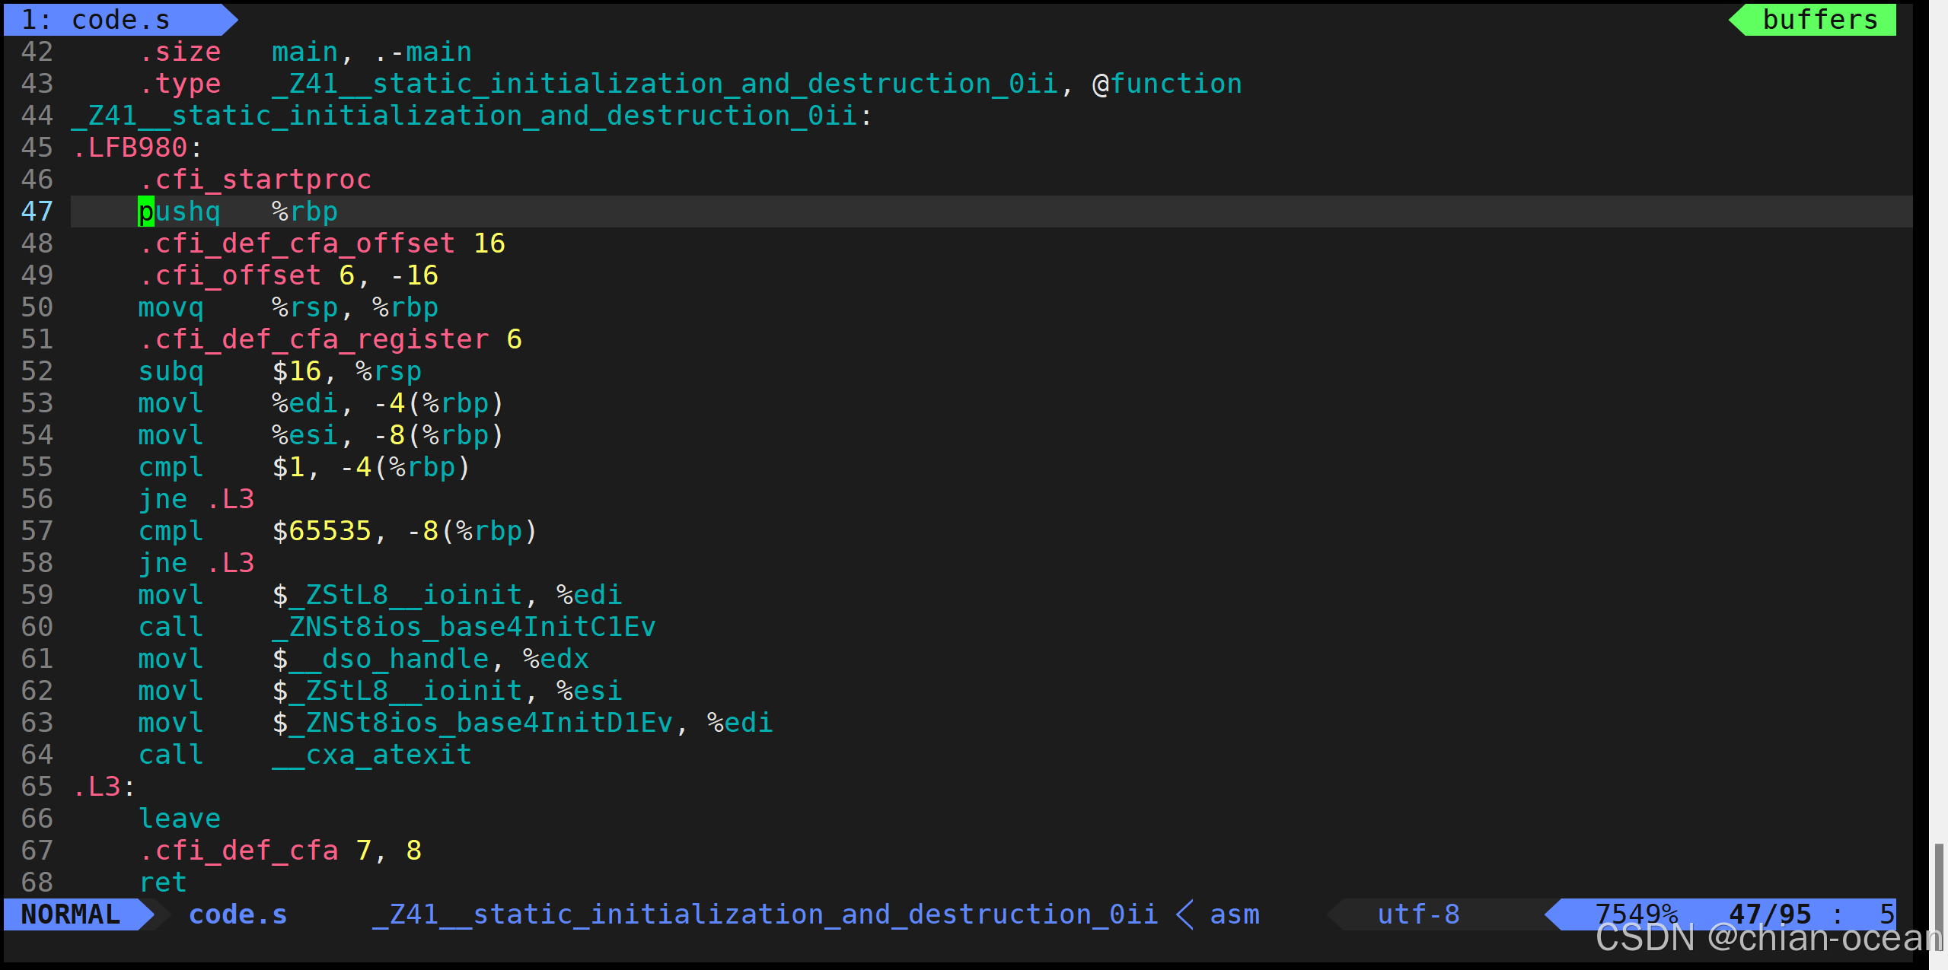
Task: Click .cfi_offset 6, -16 line
Action: tap(289, 275)
